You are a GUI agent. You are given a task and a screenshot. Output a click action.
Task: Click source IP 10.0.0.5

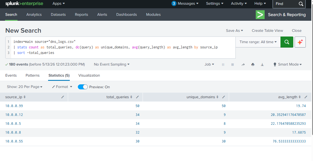pyautogui.click(x=13, y=124)
